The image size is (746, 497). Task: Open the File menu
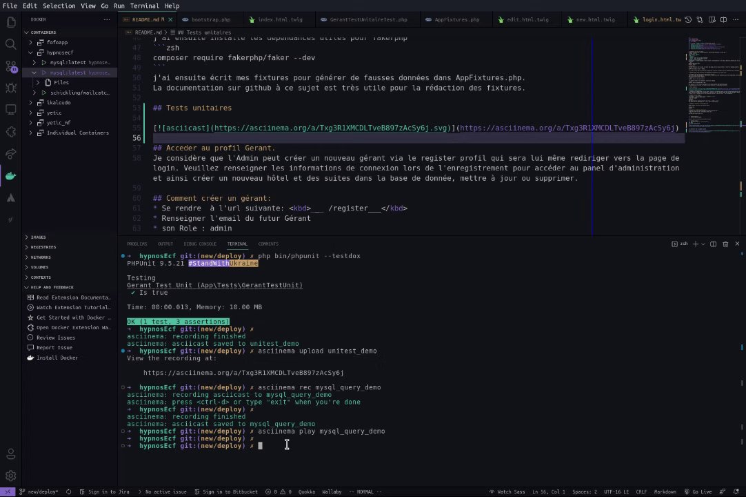pyautogui.click(x=10, y=6)
